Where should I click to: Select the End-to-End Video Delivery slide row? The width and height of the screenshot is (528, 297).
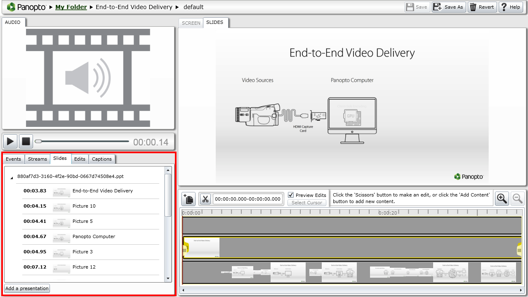point(91,191)
